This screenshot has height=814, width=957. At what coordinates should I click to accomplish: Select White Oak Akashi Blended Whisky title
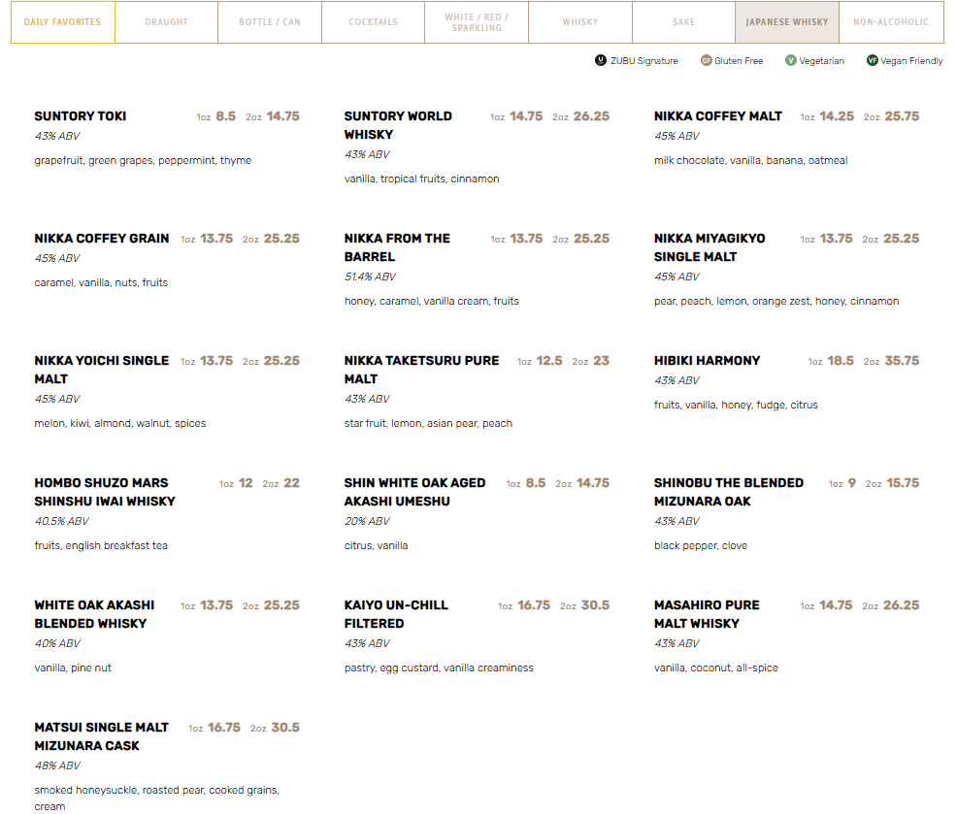click(x=94, y=614)
